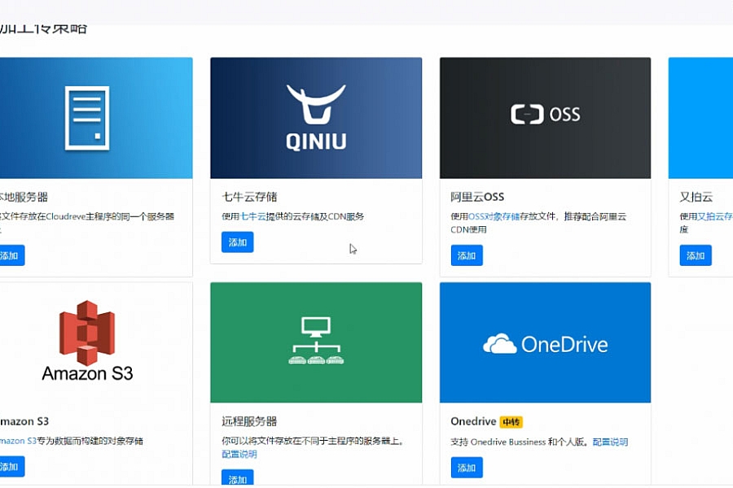Add the Amazon S3 storage policy
The width and height of the screenshot is (733, 488).
11,467
